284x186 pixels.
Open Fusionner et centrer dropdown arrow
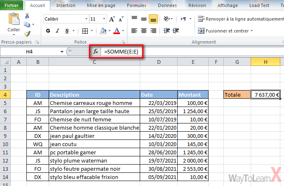coord(252,31)
